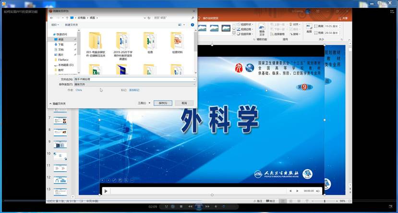
Task: Open the 选择窗格 selection pane
Action: pos(277,34)
